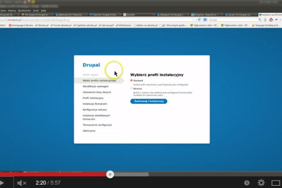Click the Watch Later clock icon
The width and height of the screenshot is (282, 188).
click(247, 183)
